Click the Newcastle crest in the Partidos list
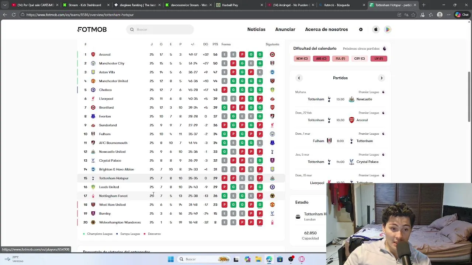Image resolution: width=472 pixels, height=265 pixels. pos(351,99)
